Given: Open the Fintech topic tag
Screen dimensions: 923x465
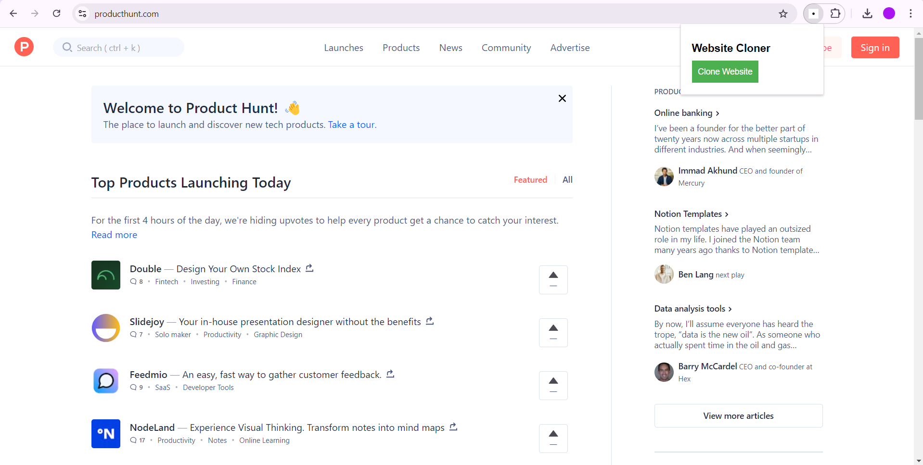Looking at the screenshot, I should (167, 282).
